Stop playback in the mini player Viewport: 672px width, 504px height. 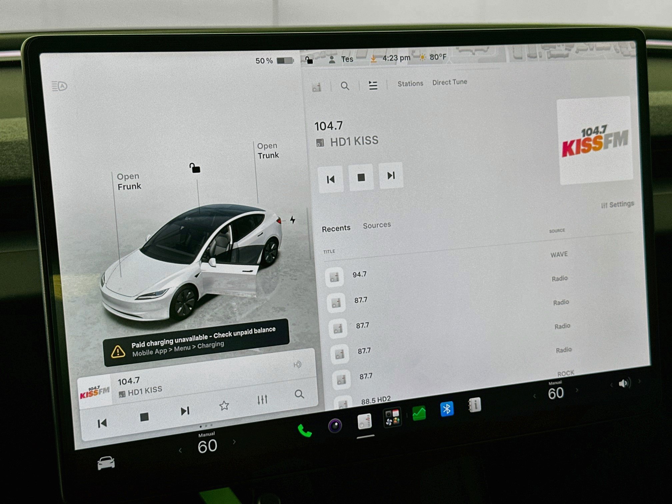(x=144, y=417)
